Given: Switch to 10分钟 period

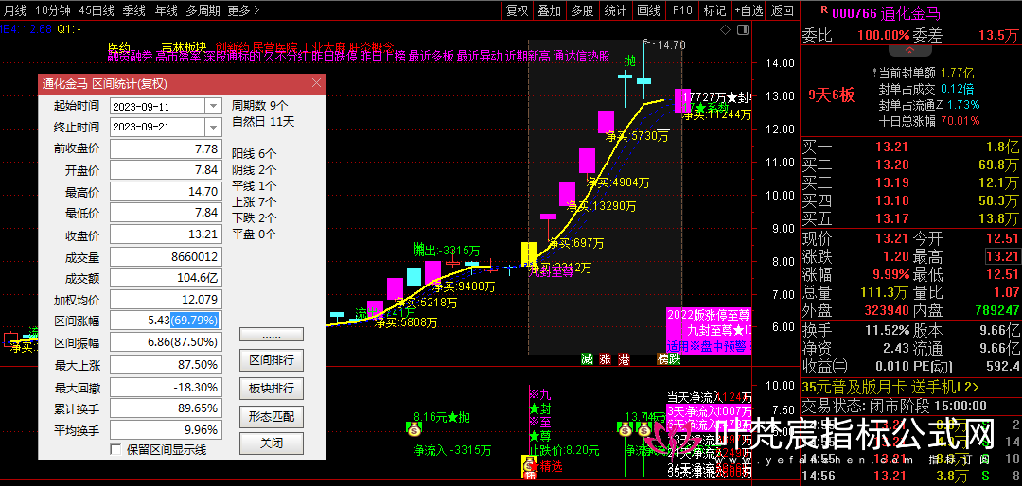Looking at the screenshot, I should tap(53, 10).
